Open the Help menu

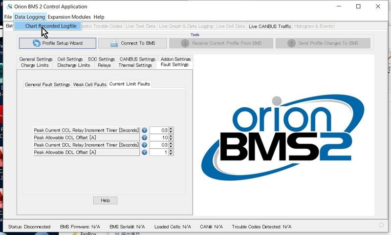point(99,17)
